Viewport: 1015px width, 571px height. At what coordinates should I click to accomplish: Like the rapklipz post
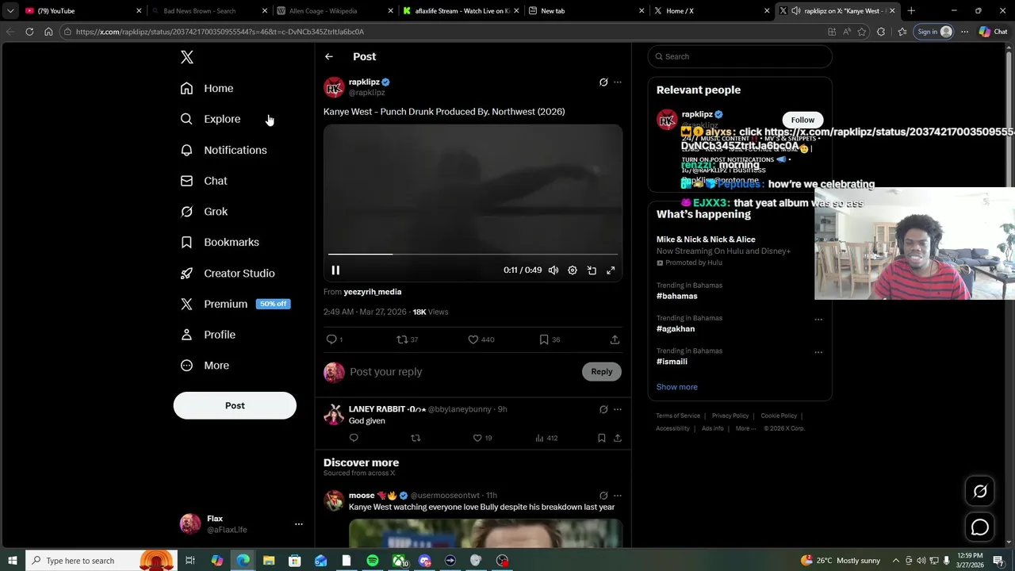point(473,339)
